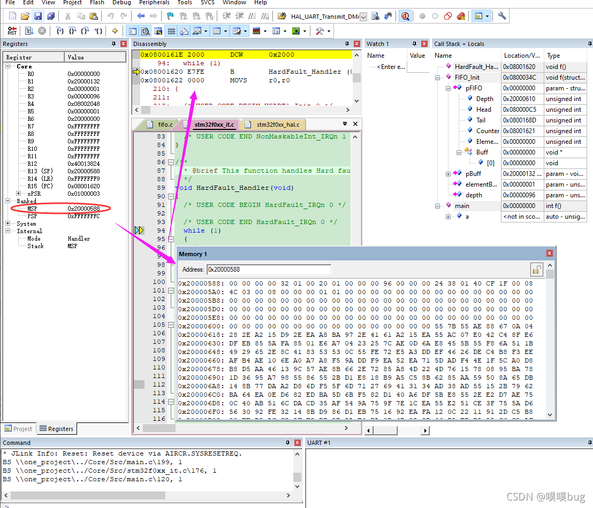Select the main entry in Call Stack

(x=462, y=206)
